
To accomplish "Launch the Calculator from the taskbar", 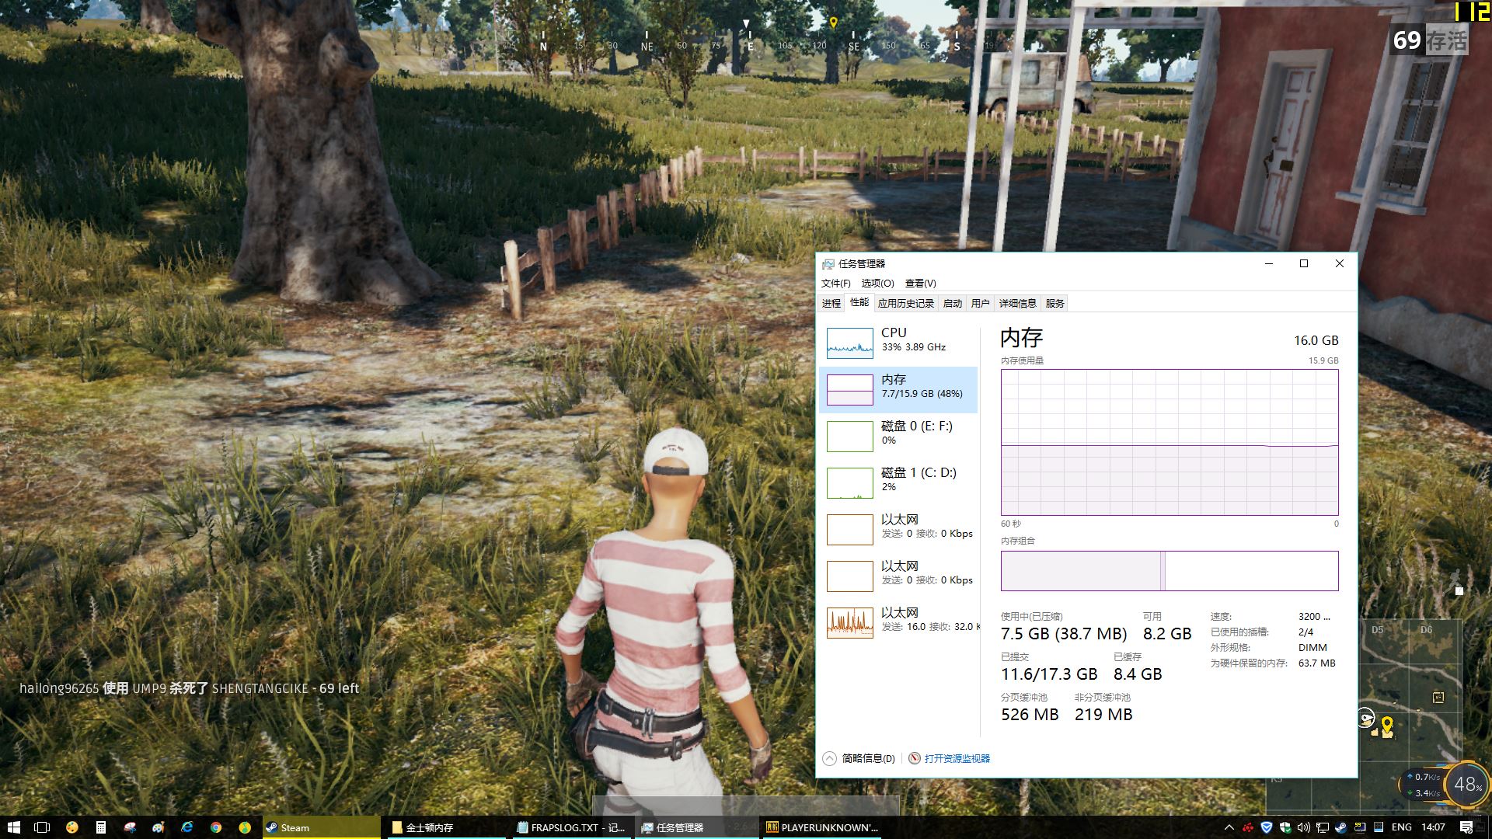I will point(100,827).
